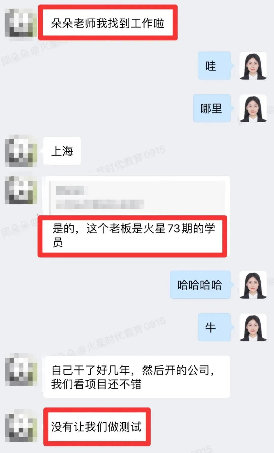Tap the pixelated avatar beside "没有让我们做测试"

(21, 426)
